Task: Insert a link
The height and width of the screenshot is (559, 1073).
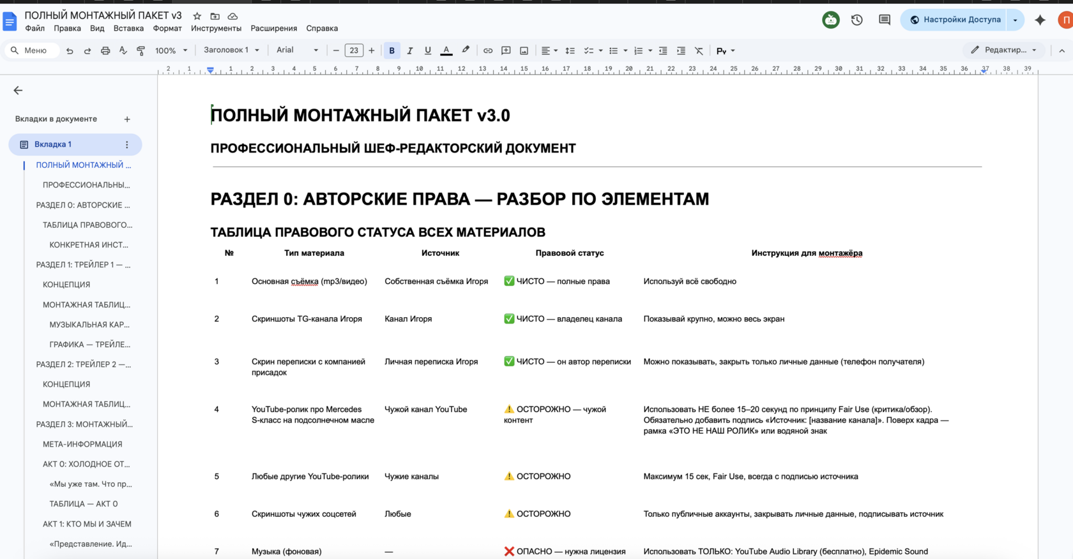Action: pos(488,50)
